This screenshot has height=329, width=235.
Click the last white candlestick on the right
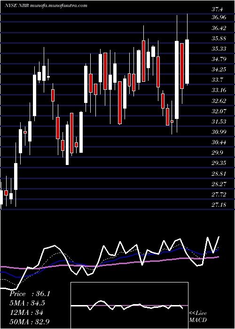[187, 49]
